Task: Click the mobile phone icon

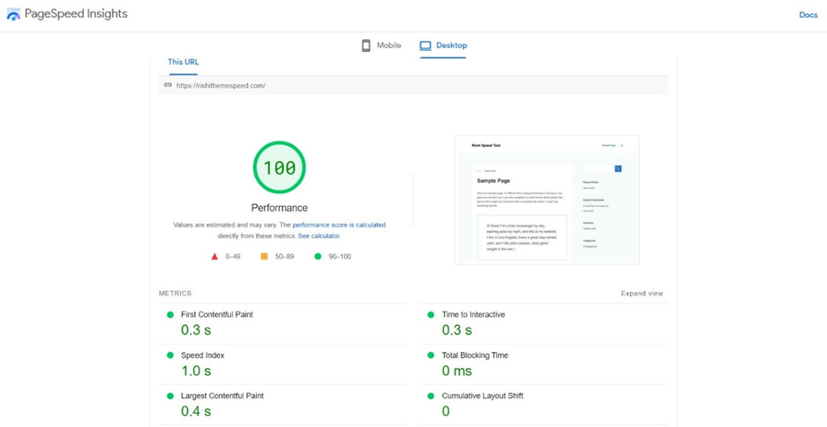Action: tap(366, 46)
